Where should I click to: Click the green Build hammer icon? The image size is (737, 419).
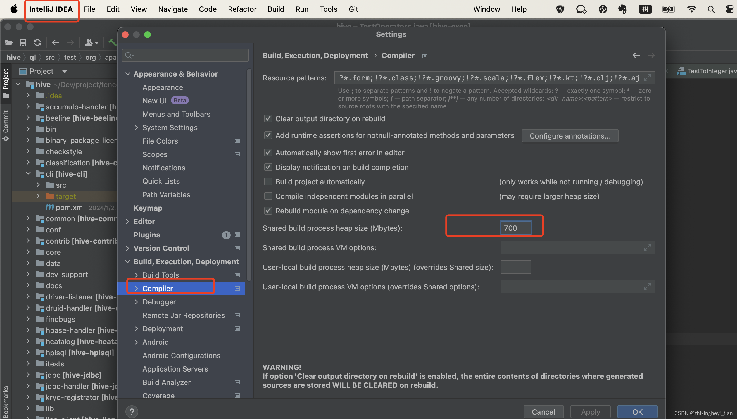click(112, 42)
